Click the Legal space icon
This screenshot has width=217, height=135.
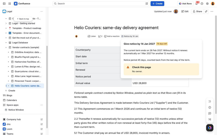click(x=4, y=12)
